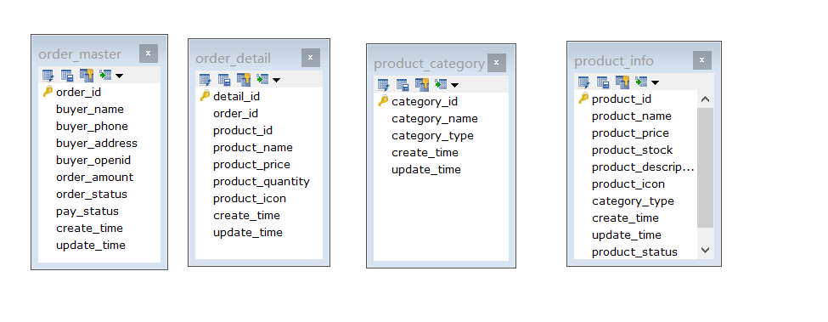Screen dimensions: 828x322
Task: Click the table-with-key icon in order_master toolbar
Action: (86, 76)
